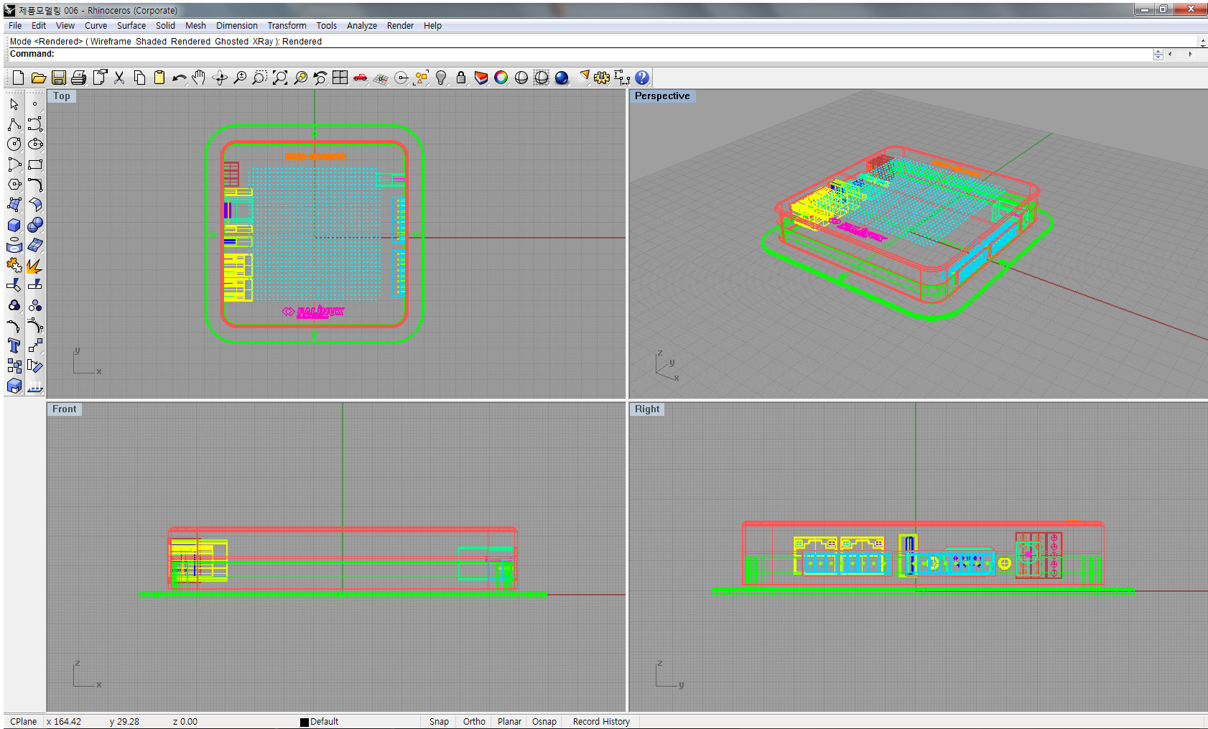Click the Shaded option in command history
1208x729 pixels.
point(151,42)
